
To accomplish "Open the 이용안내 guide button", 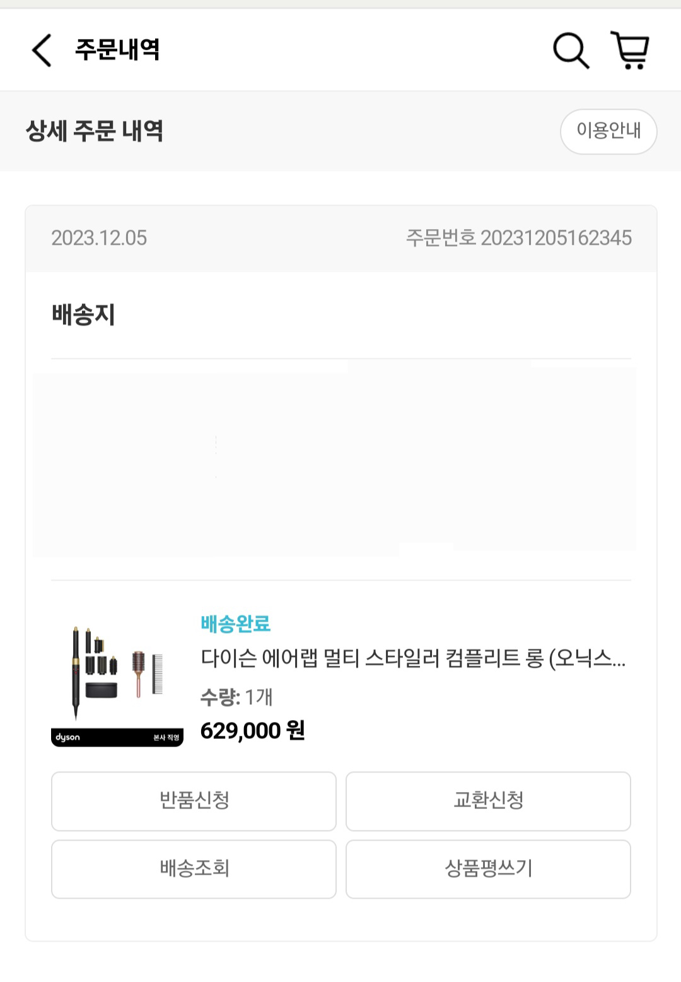I will click(608, 131).
